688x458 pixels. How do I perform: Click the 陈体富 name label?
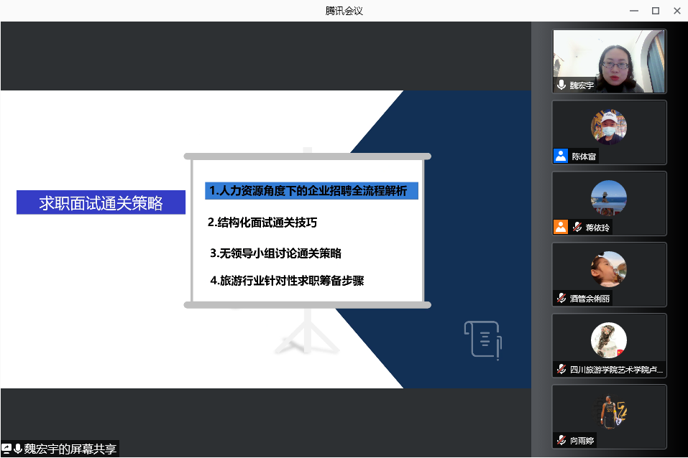584,156
